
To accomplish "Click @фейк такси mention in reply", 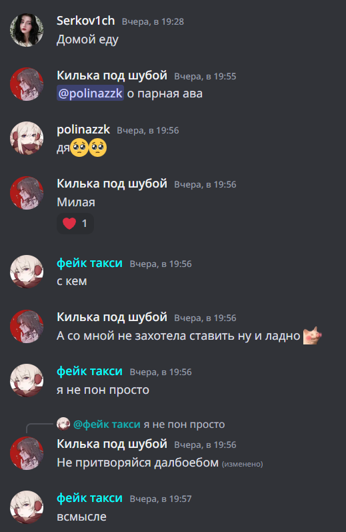I will pos(107,424).
